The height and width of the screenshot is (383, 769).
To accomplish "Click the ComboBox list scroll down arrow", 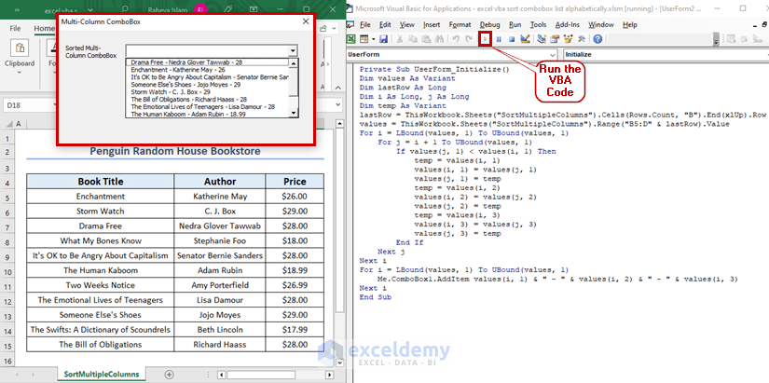I will pyautogui.click(x=294, y=114).
